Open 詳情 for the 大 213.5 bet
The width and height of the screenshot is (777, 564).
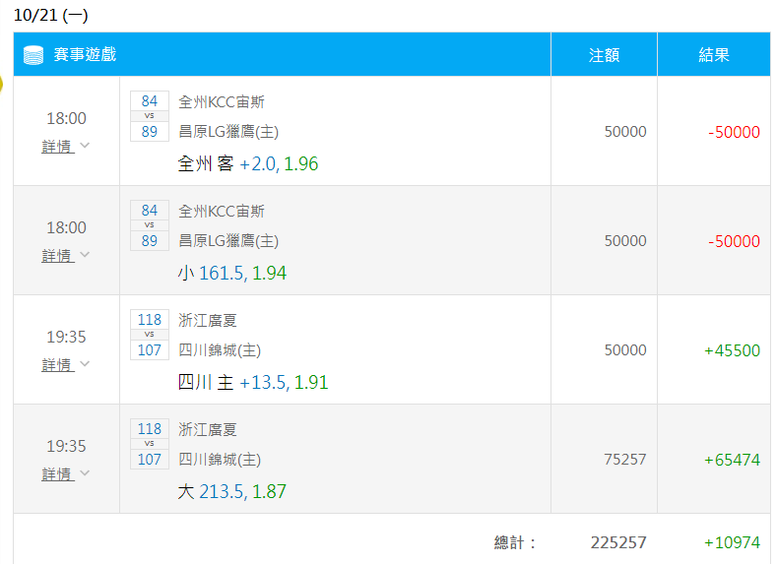tap(58, 474)
